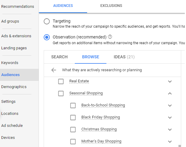Collapse the Seasonal Shopping category
Image resolution: width=186 pixels, height=147 pixels.
coord(170,93)
